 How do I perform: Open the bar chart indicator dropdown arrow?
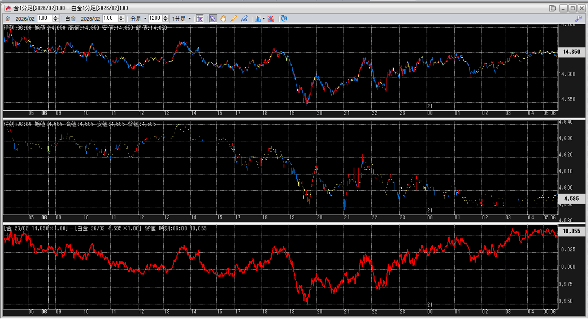pyautogui.click(x=264, y=19)
